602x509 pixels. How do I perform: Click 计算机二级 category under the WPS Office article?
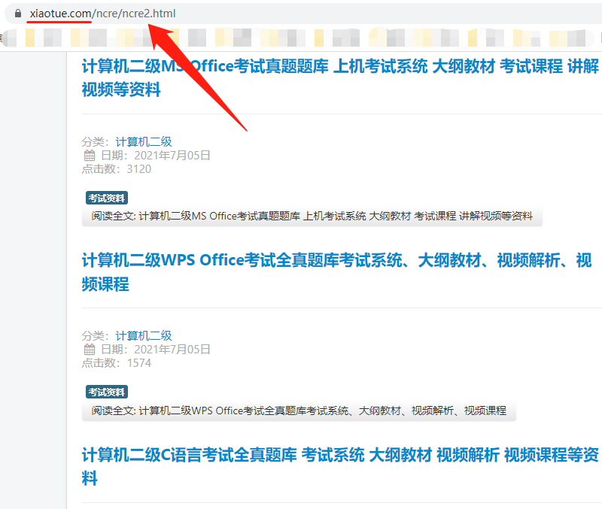144,335
